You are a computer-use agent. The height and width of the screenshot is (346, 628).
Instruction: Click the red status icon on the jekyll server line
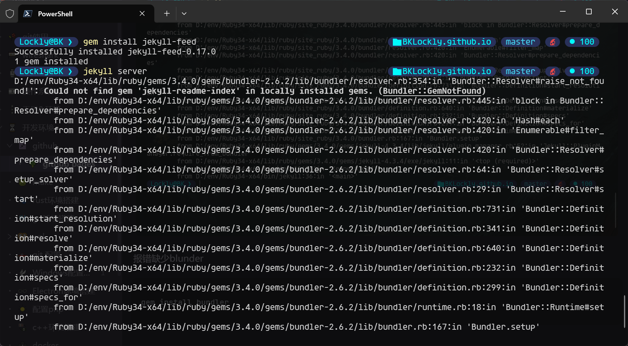click(x=552, y=71)
